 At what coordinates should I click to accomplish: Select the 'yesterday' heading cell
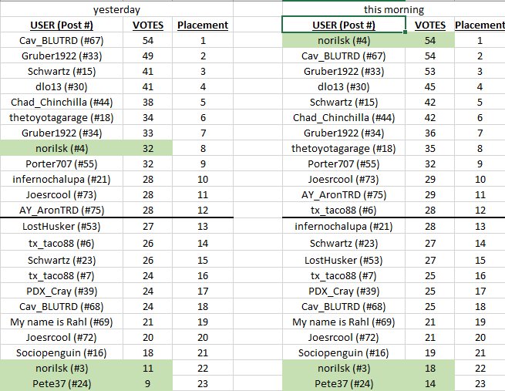(116, 9)
